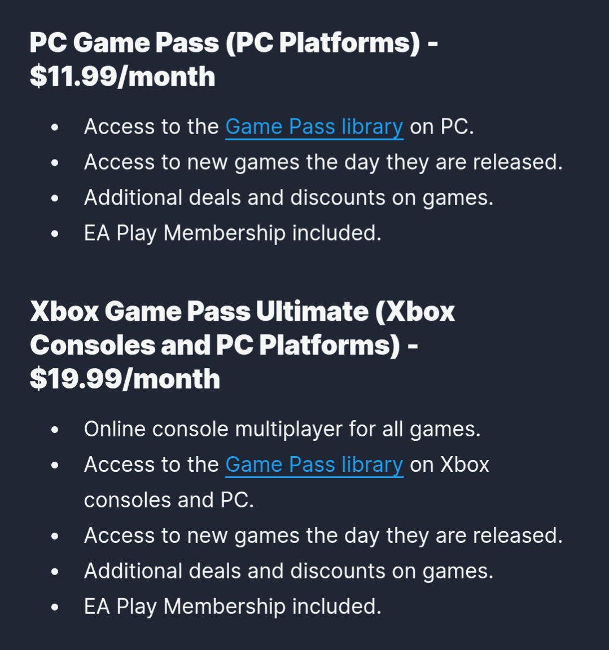This screenshot has width=609, height=650.
Task: Click 'Additional deals and discounts' under Ultimate plan
Action: (288, 571)
